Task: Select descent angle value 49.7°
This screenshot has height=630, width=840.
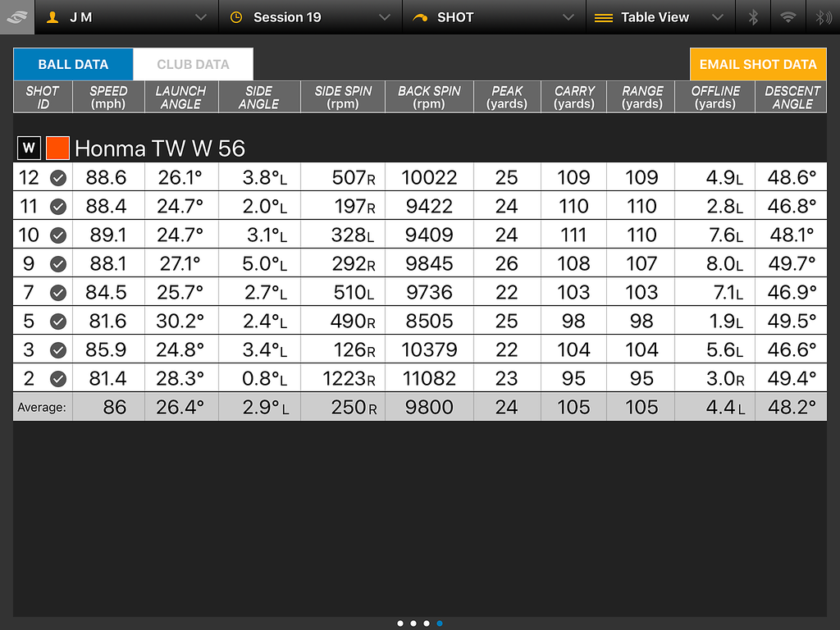Action: 792,263
